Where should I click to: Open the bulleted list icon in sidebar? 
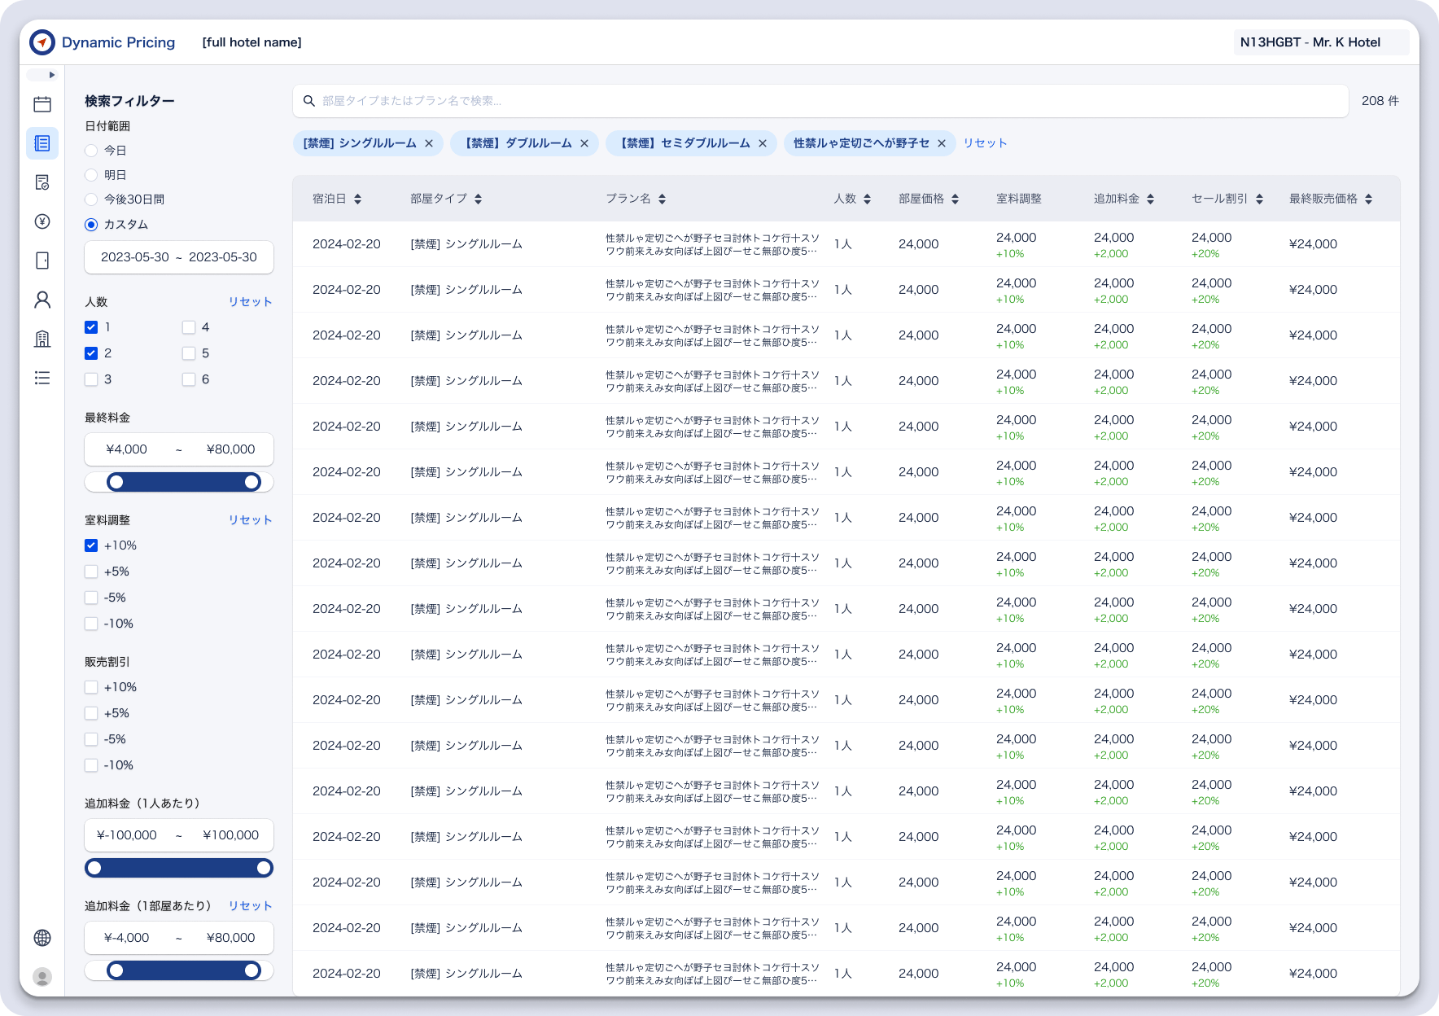42,378
